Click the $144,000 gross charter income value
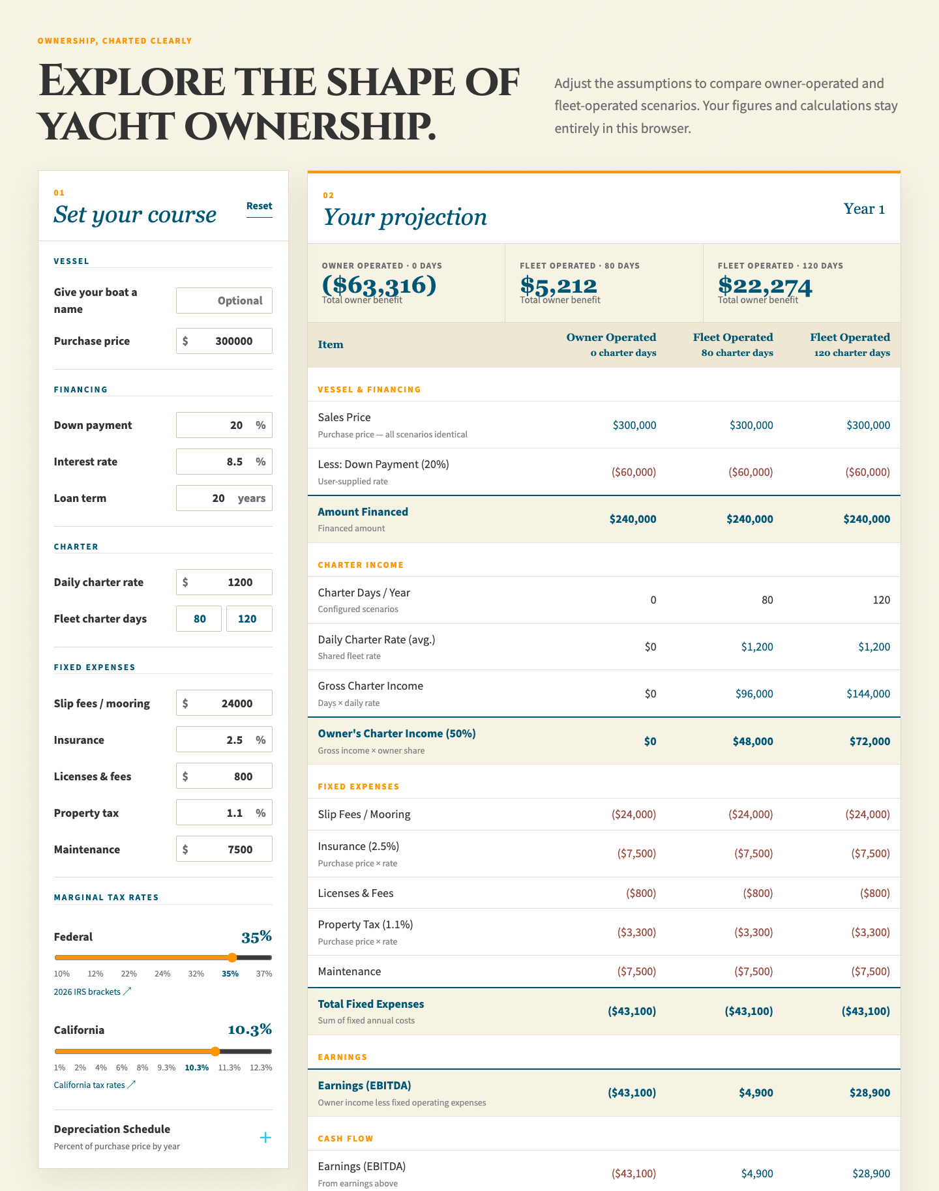 [x=869, y=694]
